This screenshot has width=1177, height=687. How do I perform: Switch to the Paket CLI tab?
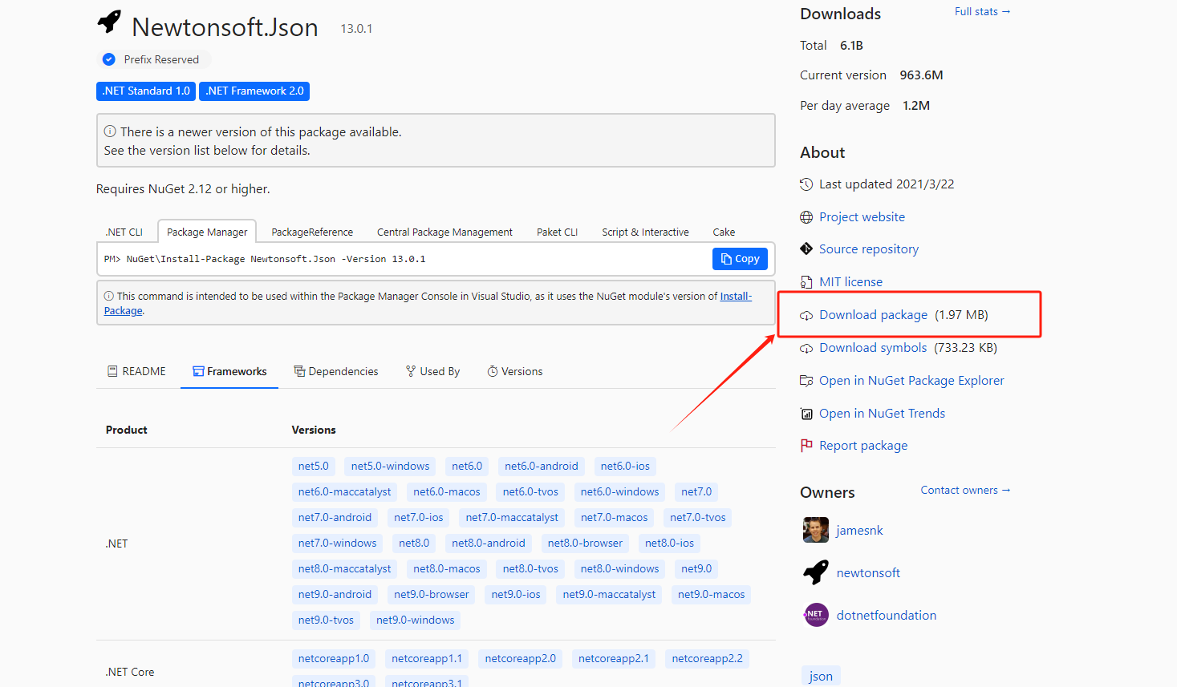(557, 232)
